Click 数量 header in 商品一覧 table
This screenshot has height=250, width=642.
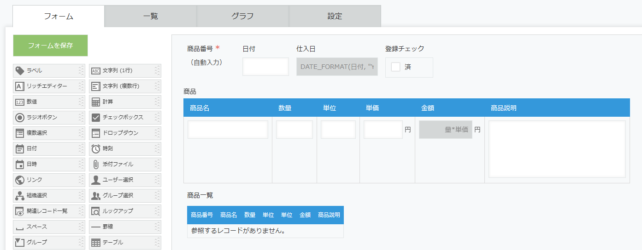coord(250,215)
